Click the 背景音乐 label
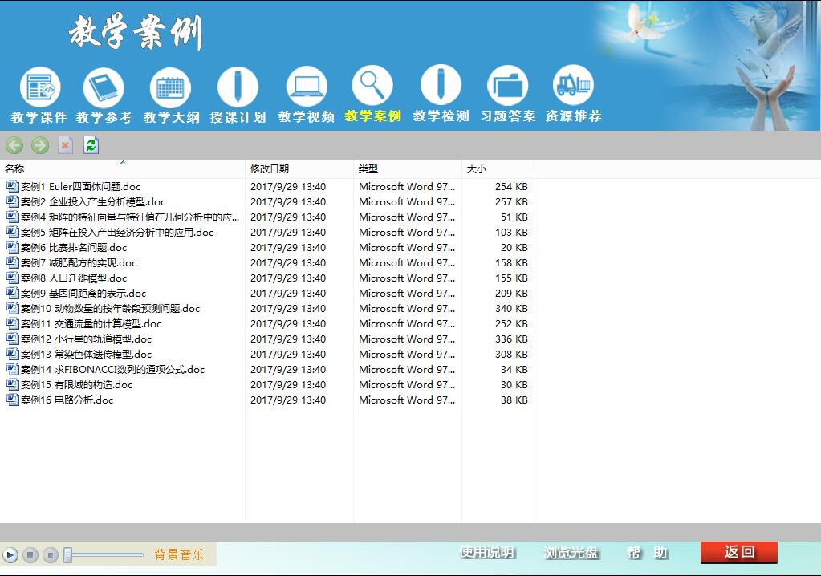This screenshot has height=576, width=821. 179,554
